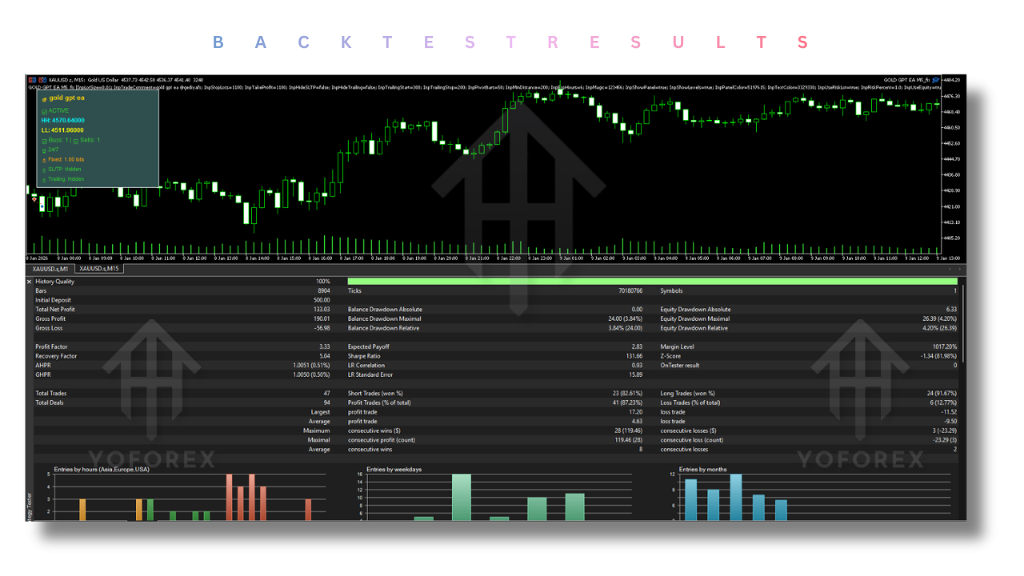
Task: Close the tester panel with the X button
Action: pyautogui.click(x=29, y=282)
